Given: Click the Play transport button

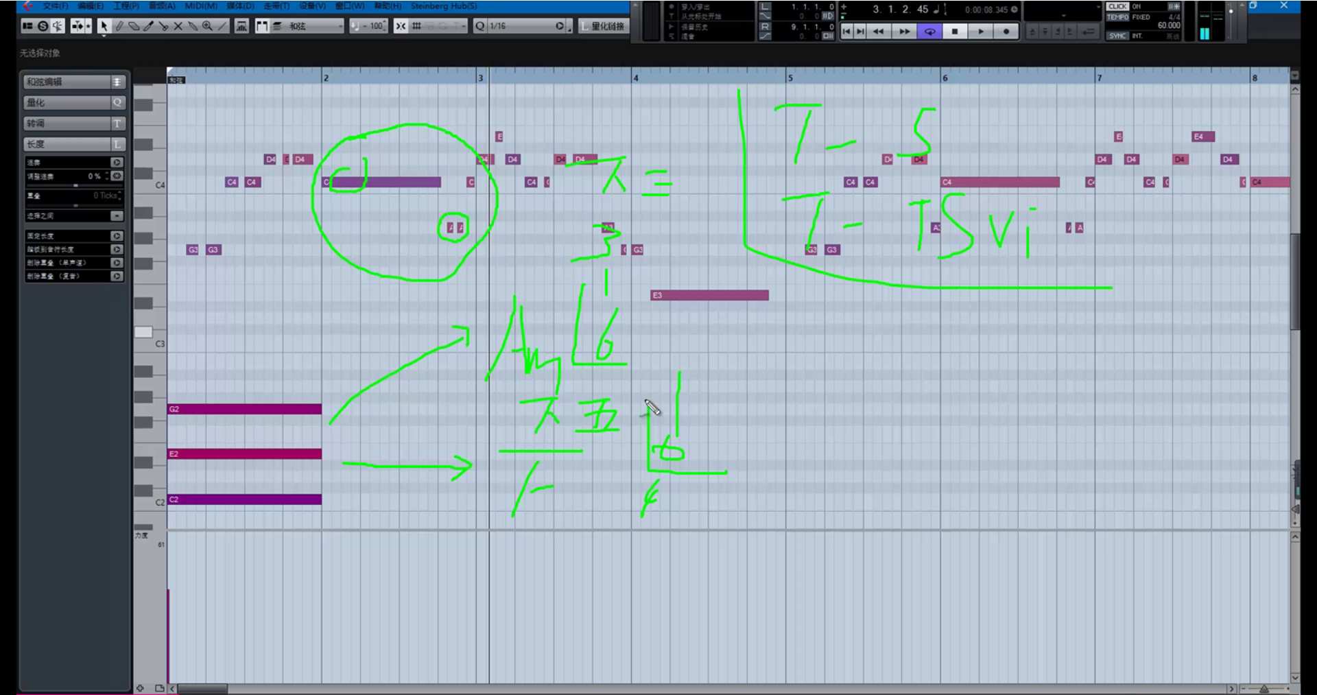Looking at the screenshot, I should point(981,32).
